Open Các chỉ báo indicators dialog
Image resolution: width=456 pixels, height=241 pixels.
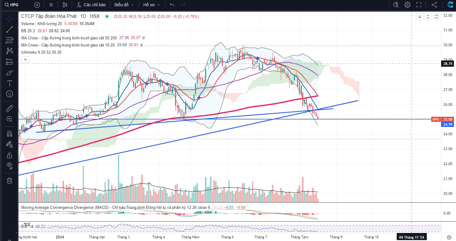point(91,5)
